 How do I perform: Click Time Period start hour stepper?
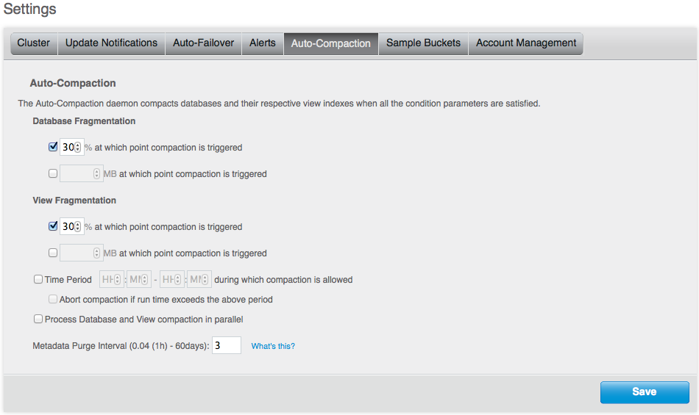click(118, 280)
